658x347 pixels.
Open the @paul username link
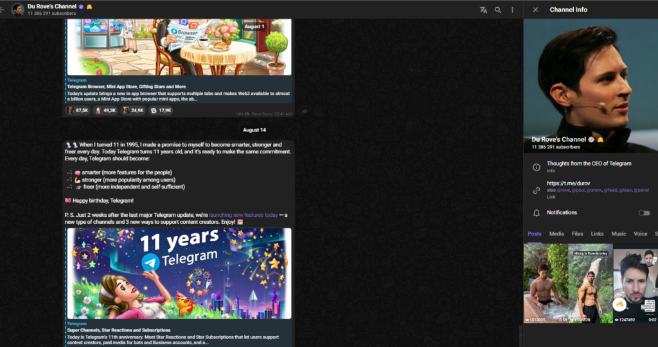point(578,190)
